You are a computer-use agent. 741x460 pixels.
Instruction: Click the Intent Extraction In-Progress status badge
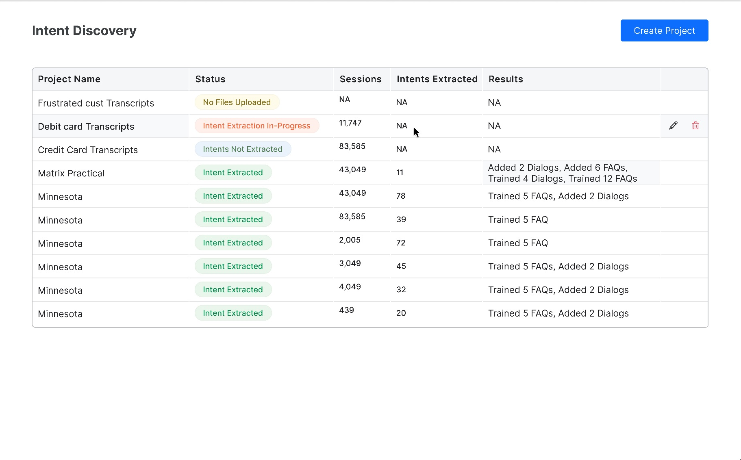[256, 126]
